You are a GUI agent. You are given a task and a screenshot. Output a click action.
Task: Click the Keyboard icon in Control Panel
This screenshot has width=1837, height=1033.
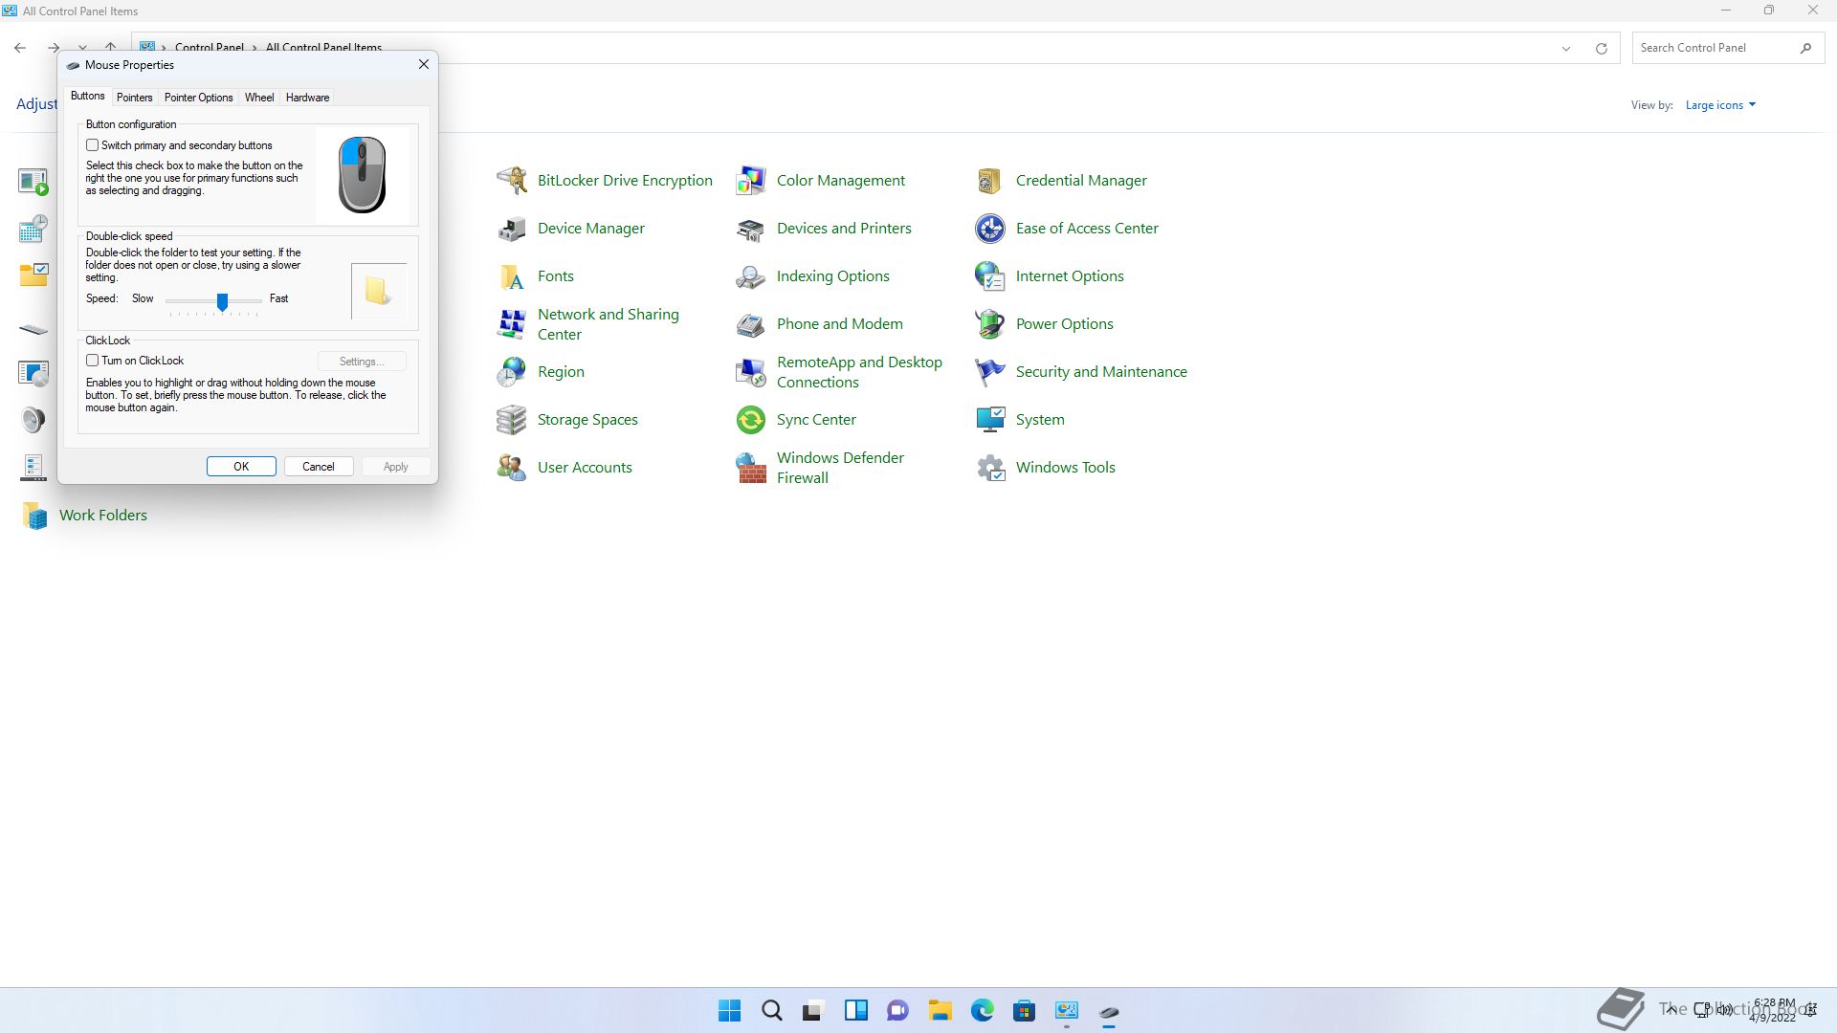click(33, 329)
